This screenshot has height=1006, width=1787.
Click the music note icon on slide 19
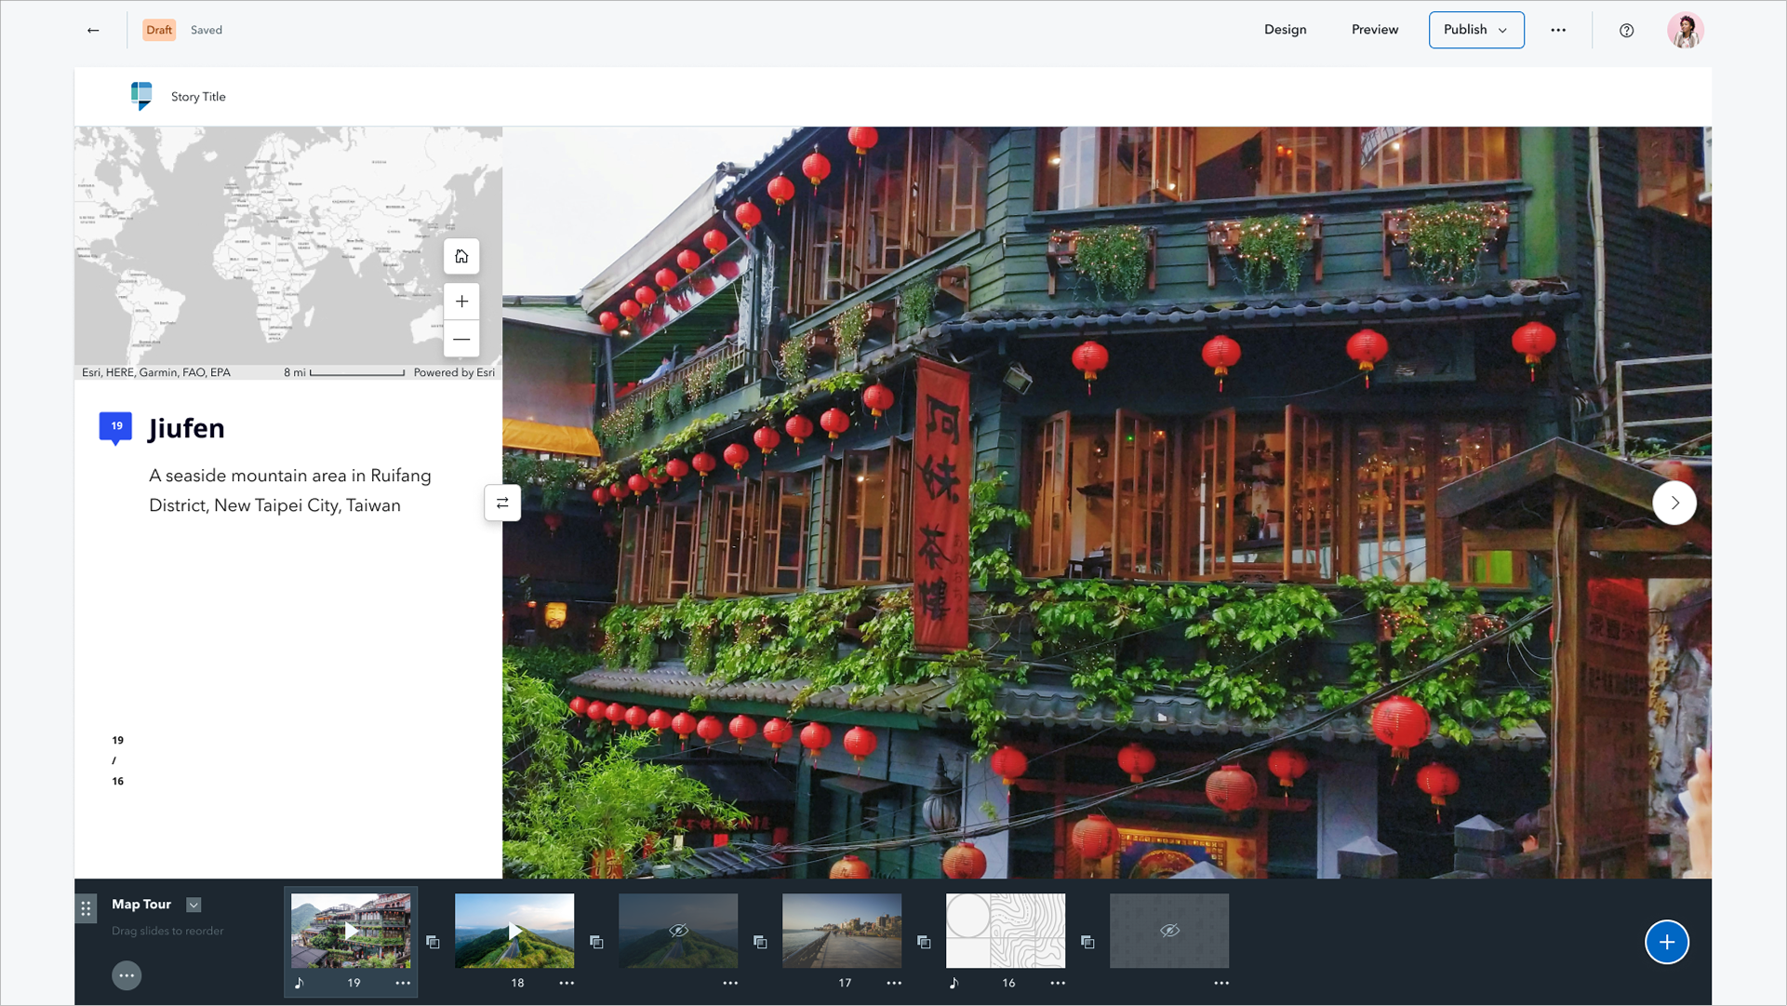[x=299, y=982]
